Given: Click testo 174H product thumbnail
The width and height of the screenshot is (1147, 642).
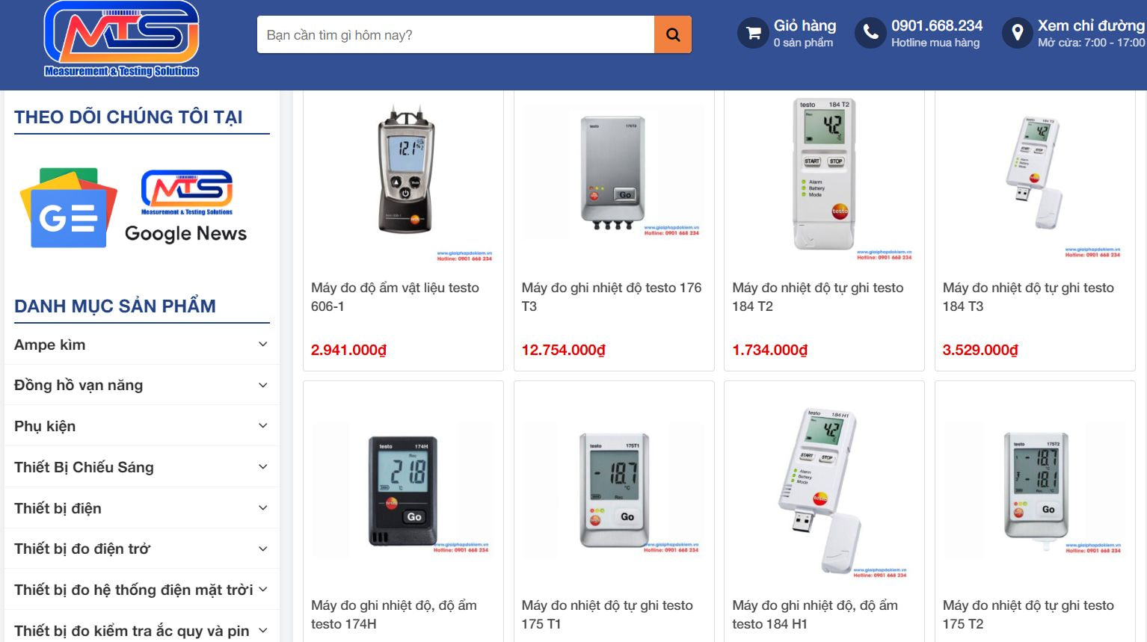Looking at the screenshot, I should pos(403,491).
